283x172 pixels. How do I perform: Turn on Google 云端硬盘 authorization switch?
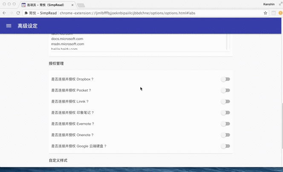pyautogui.click(x=225, y=146)
